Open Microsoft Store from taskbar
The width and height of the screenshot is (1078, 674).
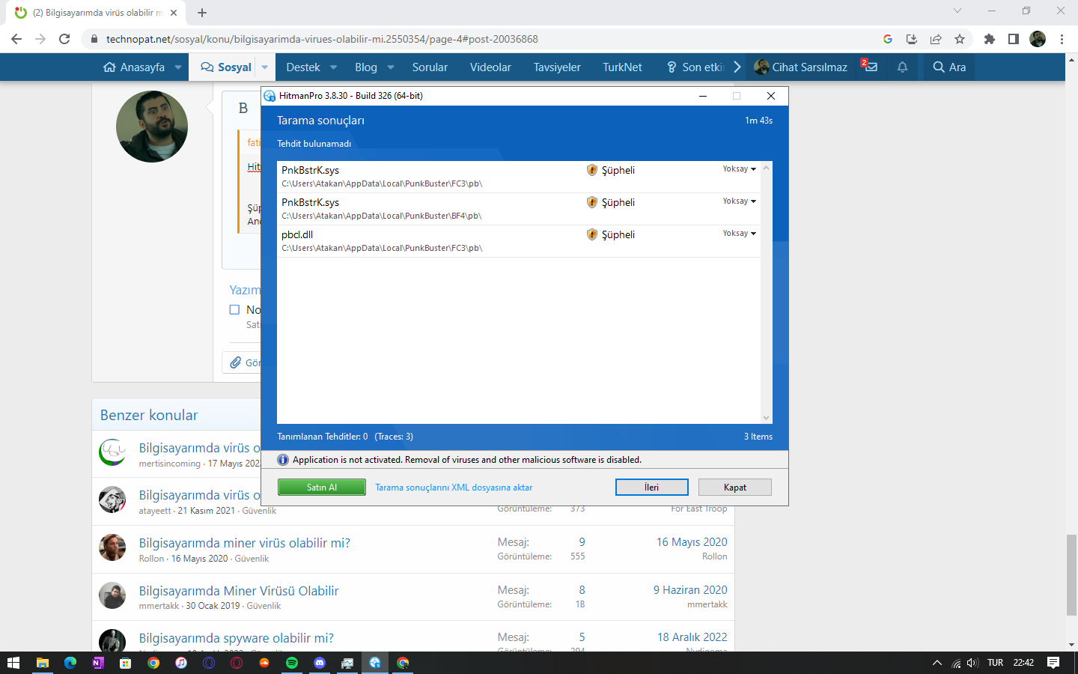(126, 663)
